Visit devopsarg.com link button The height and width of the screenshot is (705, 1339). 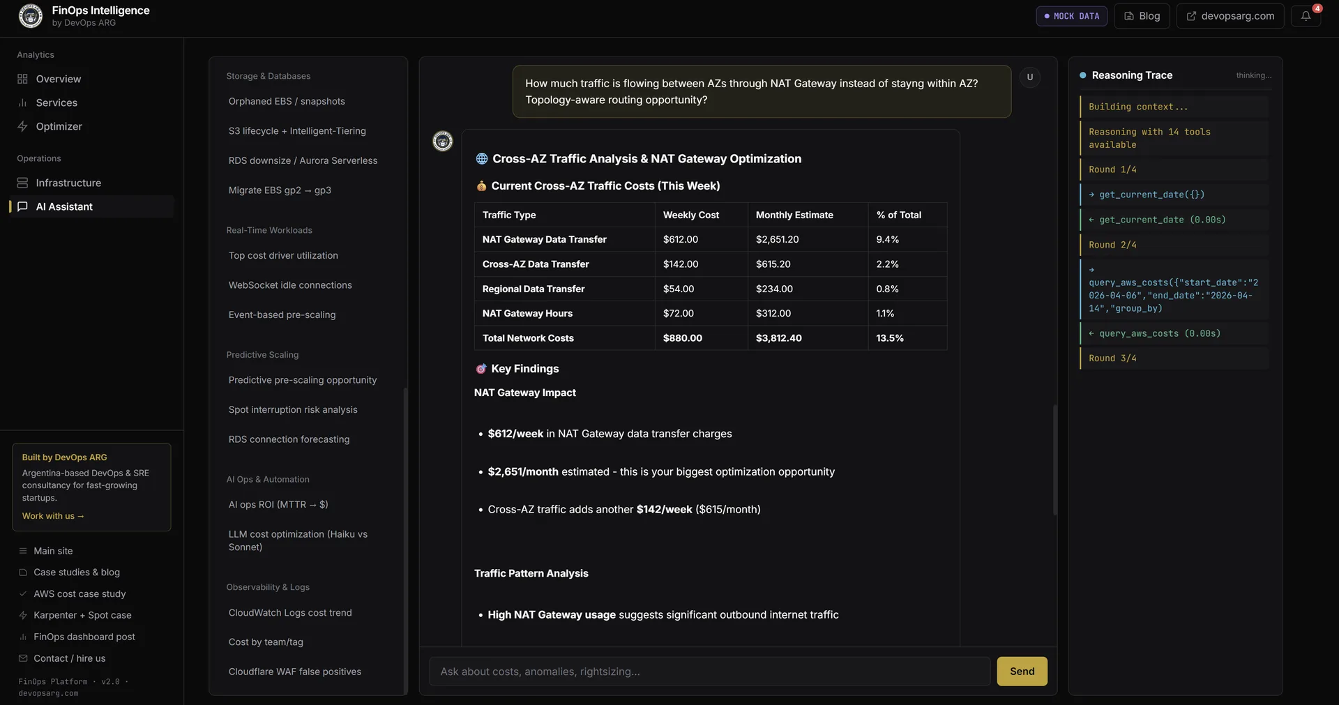pyautogui.click(x=1230, y=16)
